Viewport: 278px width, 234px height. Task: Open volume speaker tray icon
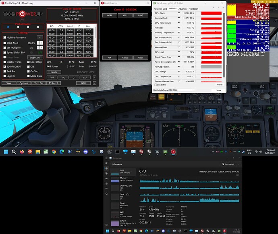click(260, 152)
